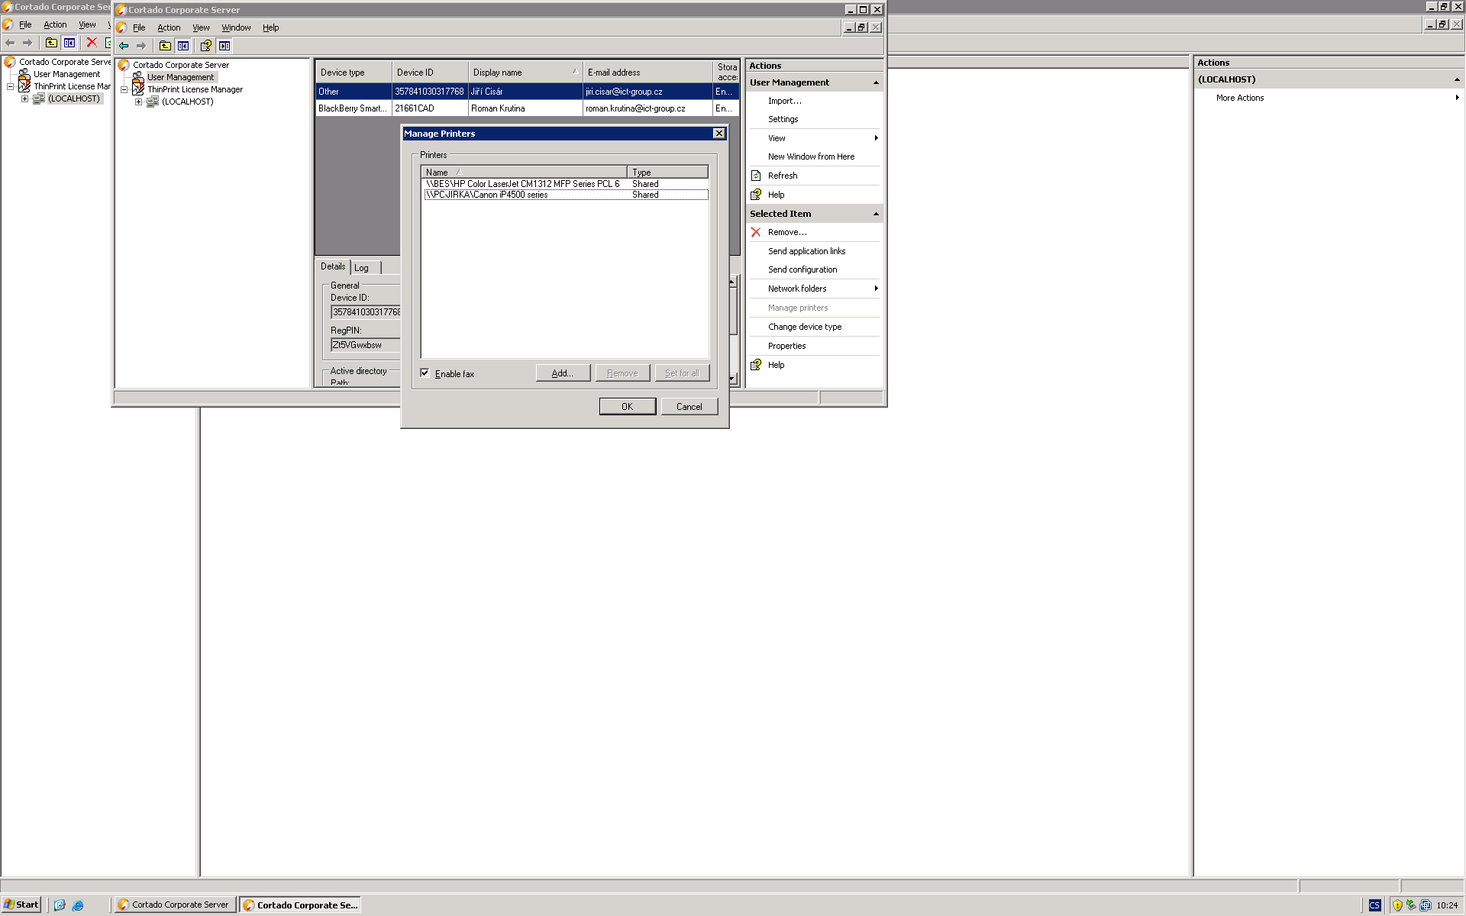Image resolution: width=1466 pixels, height=916 pixels.
Task: Collapse the User Management actions section
Action: 876,82
